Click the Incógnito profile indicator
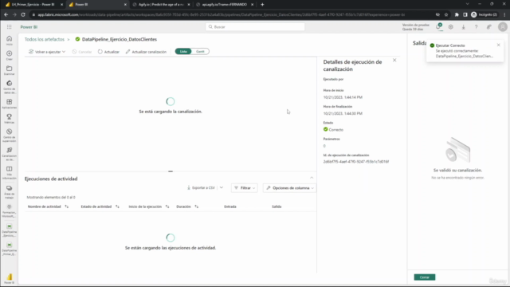Image resolution: width=510 pixels, height=287 pixels. 484,14
